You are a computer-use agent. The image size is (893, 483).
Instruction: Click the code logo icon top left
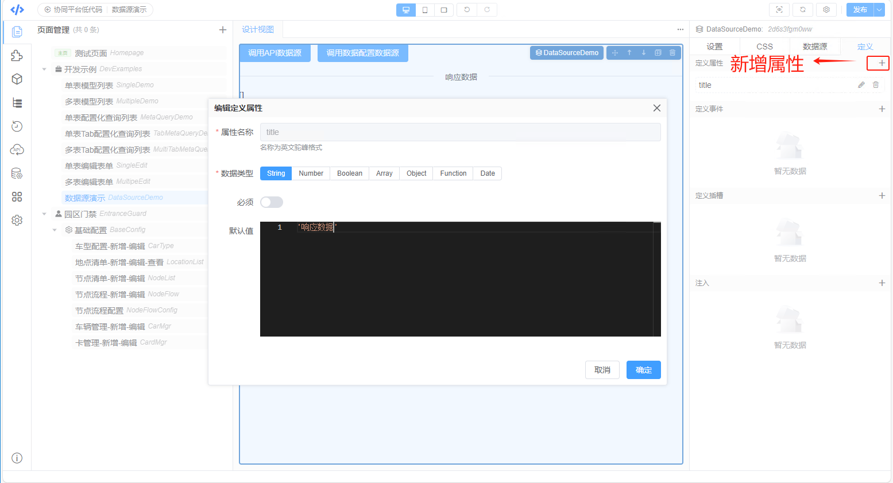click(x=17, y=10)
